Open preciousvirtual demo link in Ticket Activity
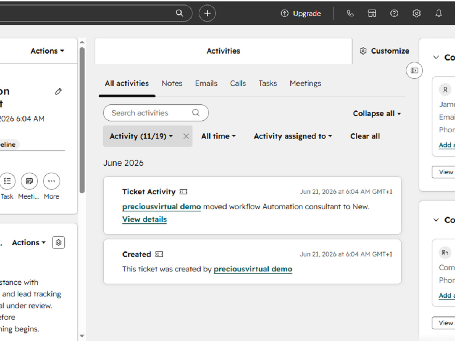The width and height of the screenshot is (455, 341). coord(162,207)
